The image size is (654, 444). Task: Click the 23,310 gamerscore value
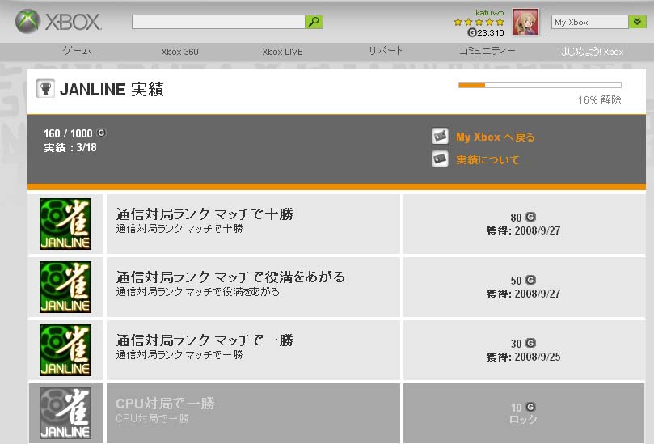[491, 32]
